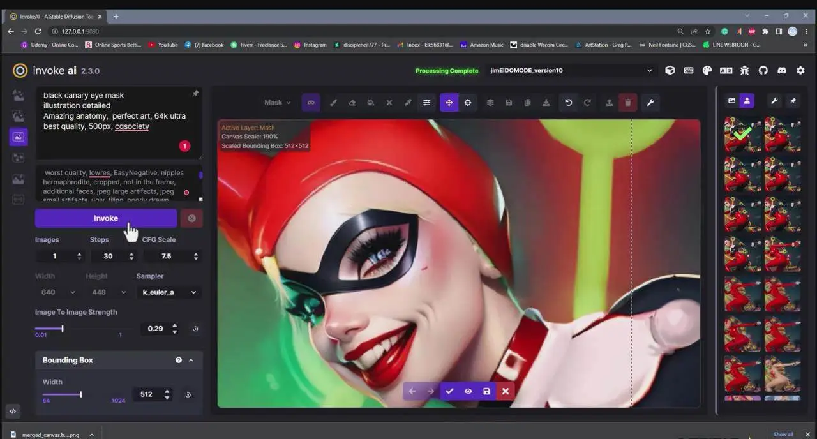Accept the staged image with the checkmark
Viewport: 817px width, 439px height.
coord(449,391)
